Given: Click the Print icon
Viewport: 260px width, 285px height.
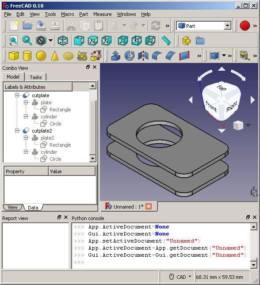Looking at the screenshot, I should click(x=55, y=26).
